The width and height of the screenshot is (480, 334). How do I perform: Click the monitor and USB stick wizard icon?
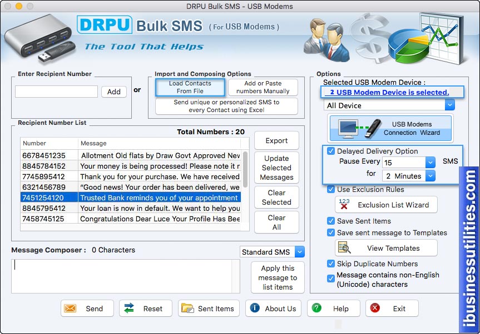tap(359, 128)
